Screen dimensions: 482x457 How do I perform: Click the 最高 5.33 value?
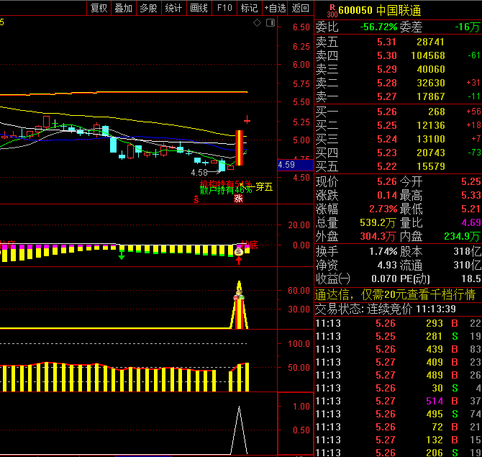point(470,195)
